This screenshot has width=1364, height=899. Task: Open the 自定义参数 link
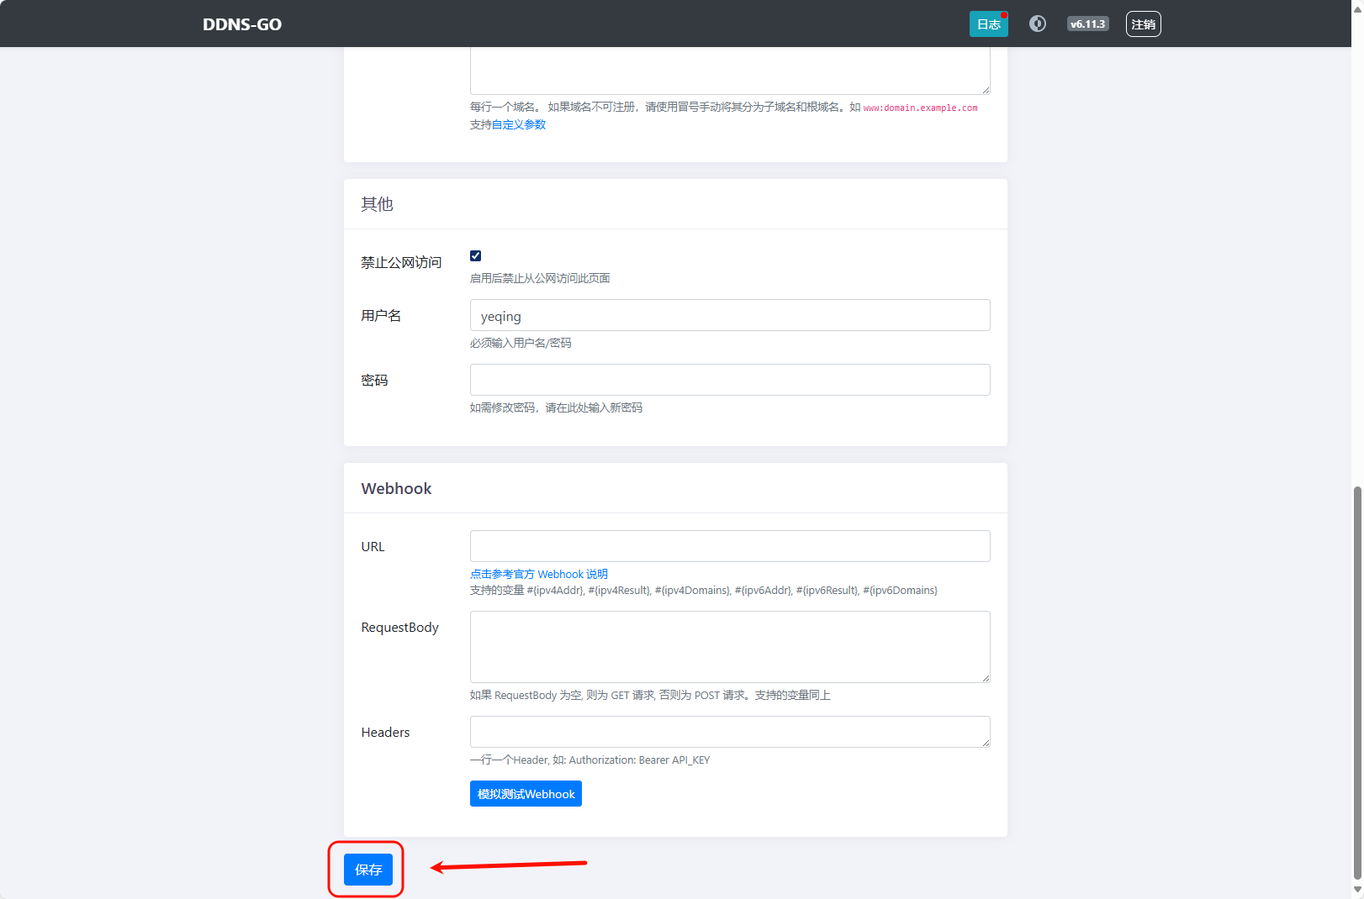519,124
